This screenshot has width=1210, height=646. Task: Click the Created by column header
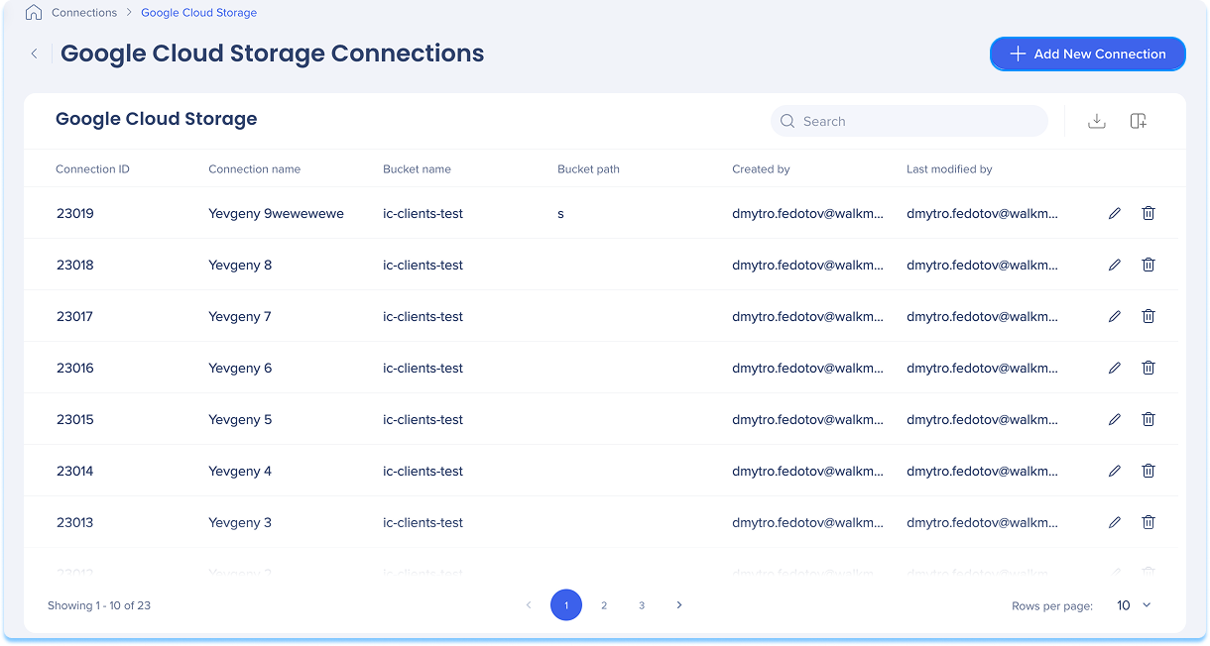pos(761,169)
